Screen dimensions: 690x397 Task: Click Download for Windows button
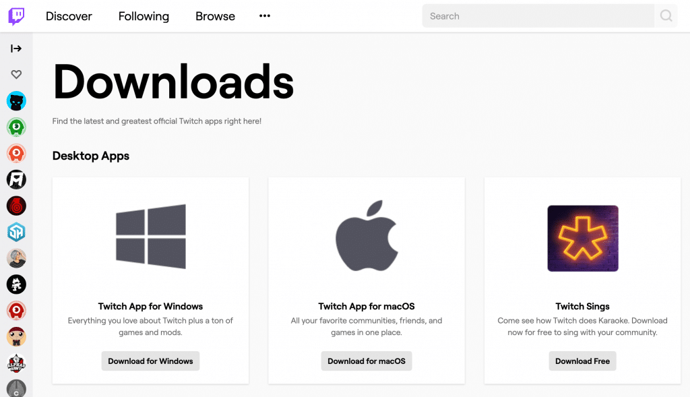click(150, 361)
